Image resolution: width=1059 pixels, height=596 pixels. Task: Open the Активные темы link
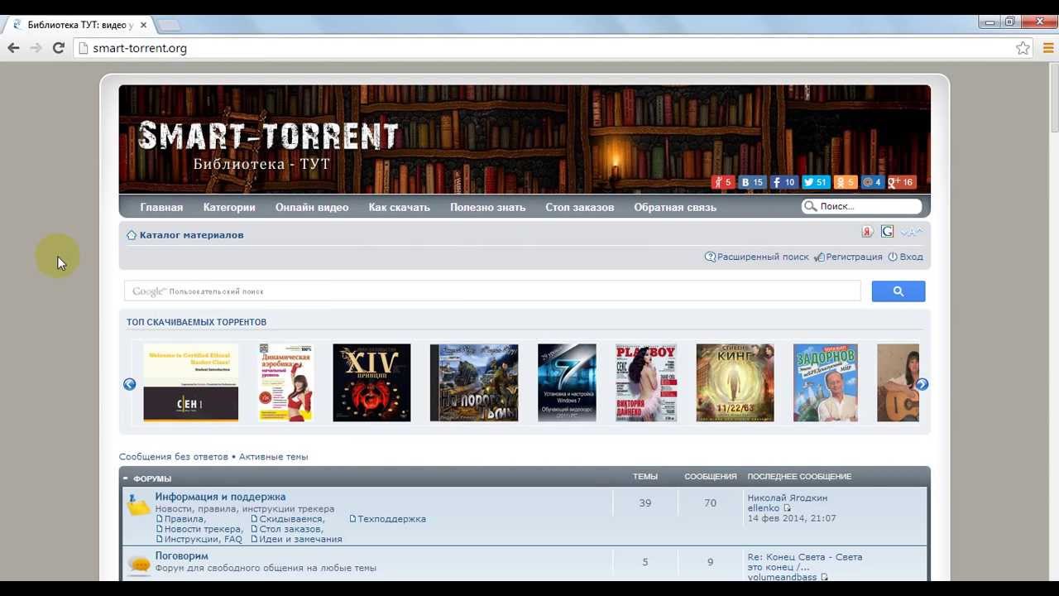tap(274, 457)
